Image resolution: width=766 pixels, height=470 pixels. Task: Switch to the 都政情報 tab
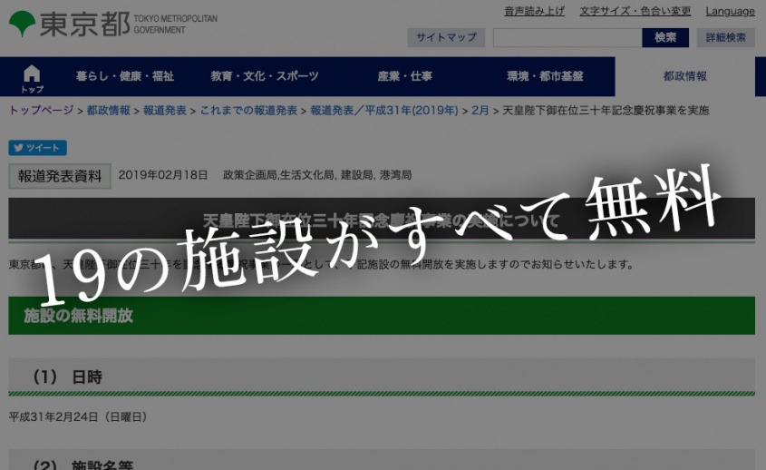pos(685,76)
